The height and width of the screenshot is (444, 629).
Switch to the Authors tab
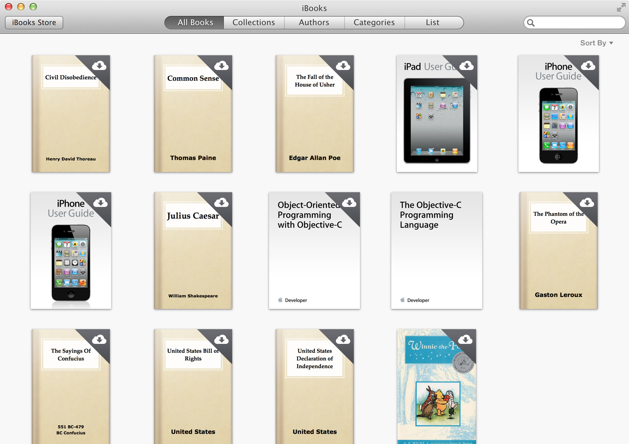pyautogui.click(x=314, y=23)
